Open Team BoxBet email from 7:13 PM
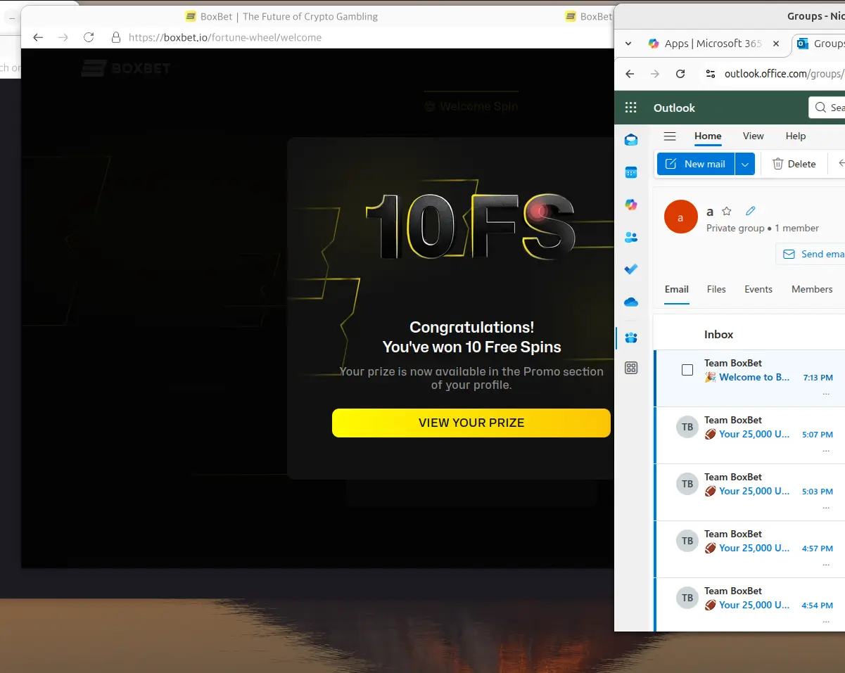The width and height of the screenshot is (845, 673). coord(750,378)
